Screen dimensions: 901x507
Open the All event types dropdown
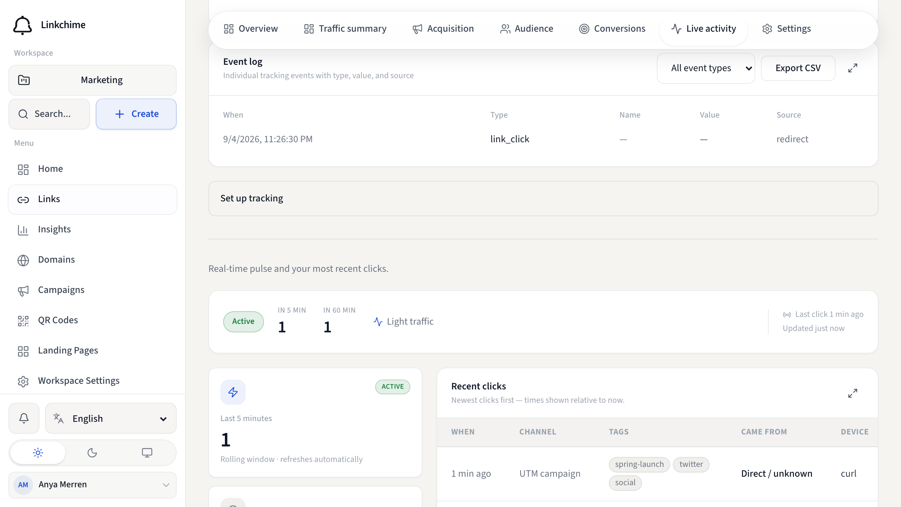click(706, 68)
